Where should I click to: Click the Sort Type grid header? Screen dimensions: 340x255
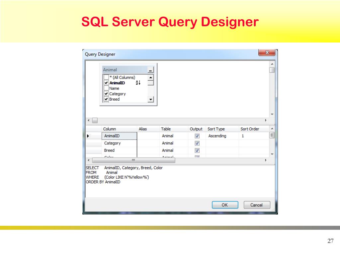coord(222,129)
